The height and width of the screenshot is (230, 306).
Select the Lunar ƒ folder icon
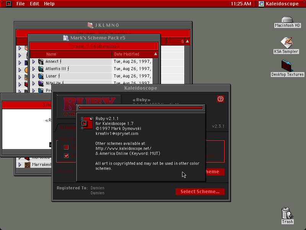(41, 76)
